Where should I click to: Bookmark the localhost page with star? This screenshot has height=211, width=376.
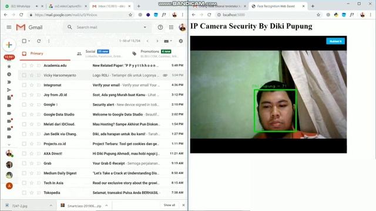(318, 15)
